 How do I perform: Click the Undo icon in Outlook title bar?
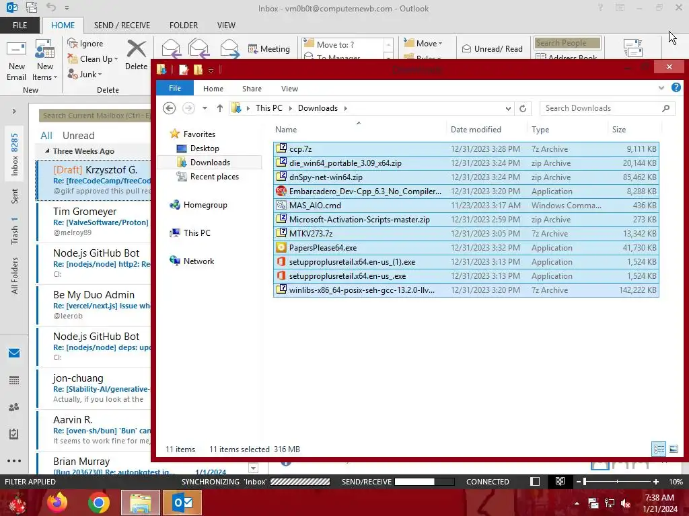[x=51, y=7]
